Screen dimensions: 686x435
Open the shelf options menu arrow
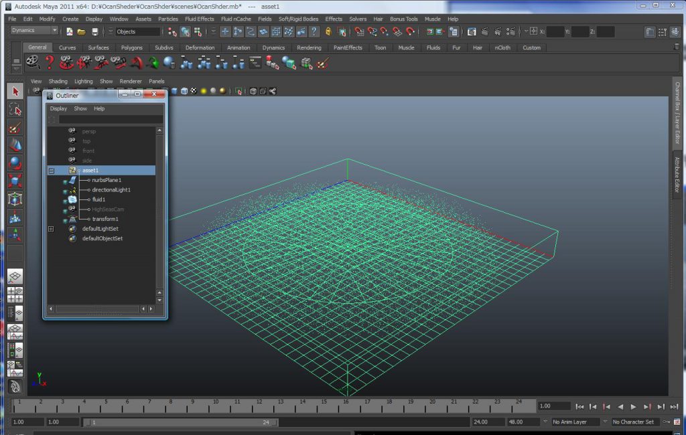point(16,68)
